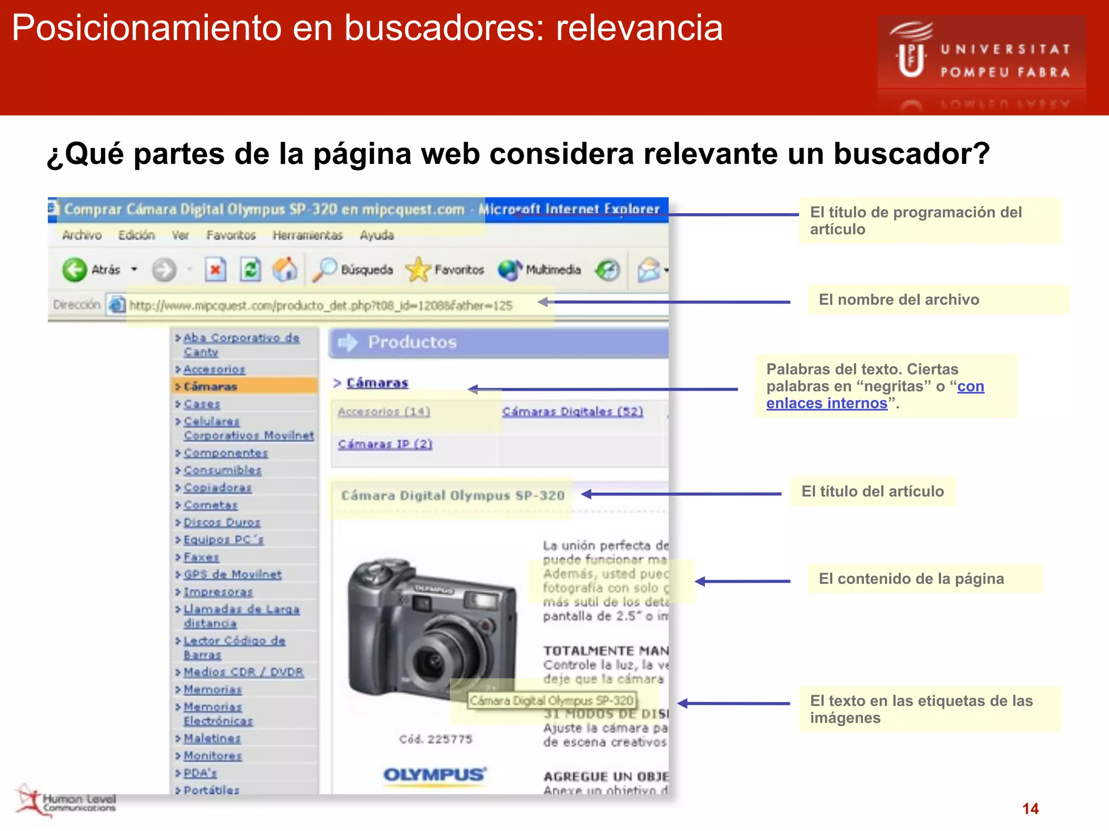This screenshot has width=1109, height=831.
Task: Open the Aba Corporativo de Cantv link
Action: pyautogui.click(x=241, y=345)
